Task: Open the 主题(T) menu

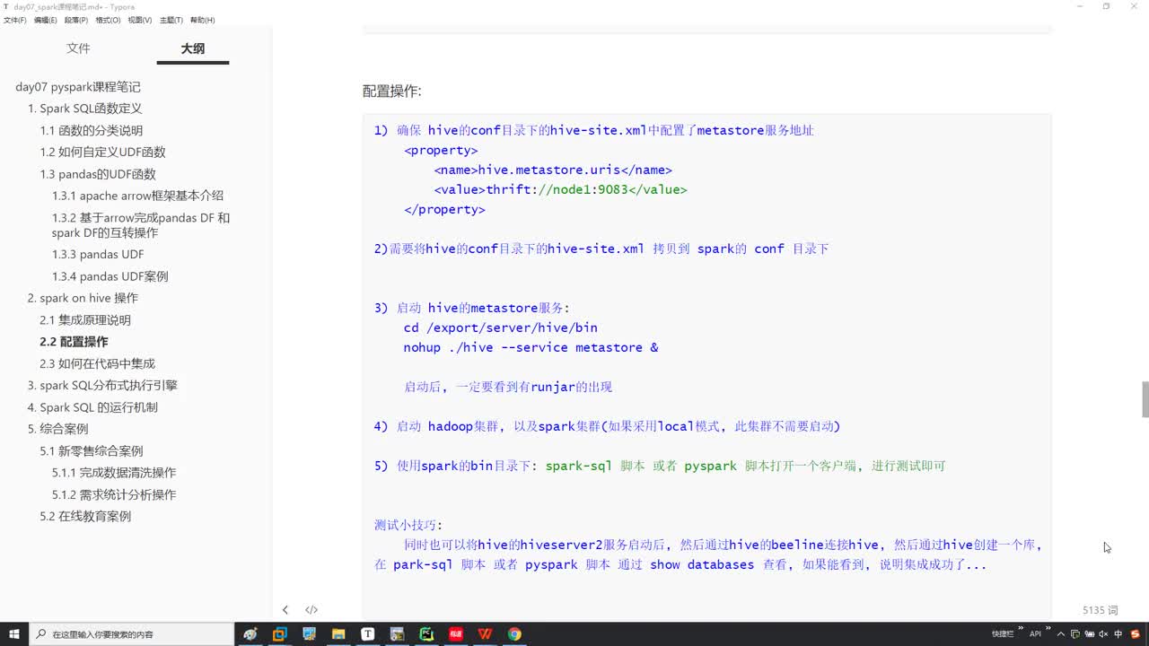Action: [171, 20]
